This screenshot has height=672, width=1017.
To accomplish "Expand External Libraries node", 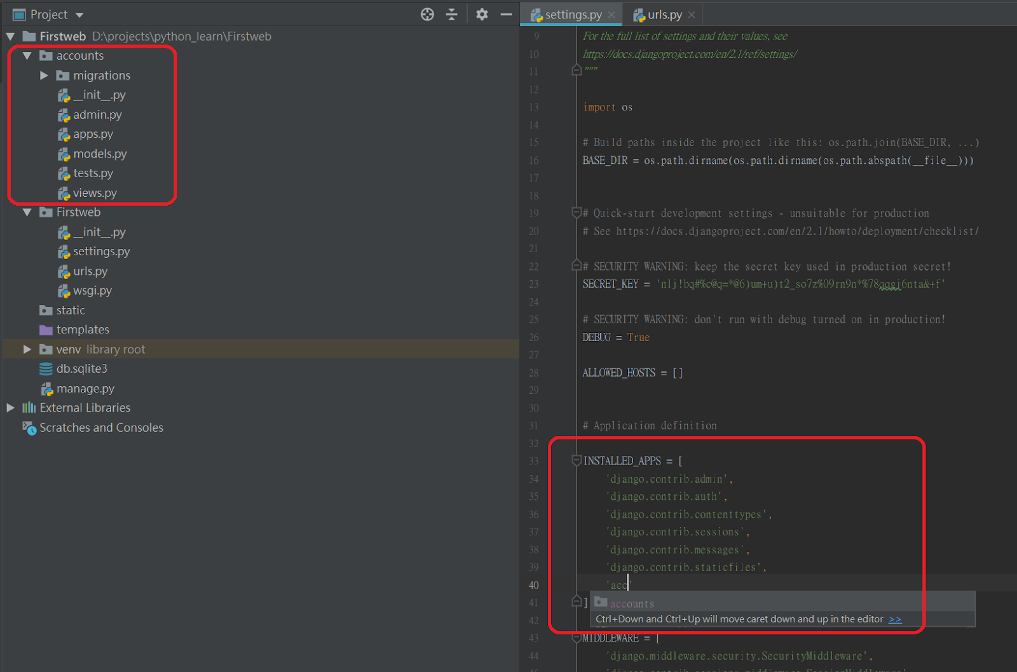I will pos(10,408).
